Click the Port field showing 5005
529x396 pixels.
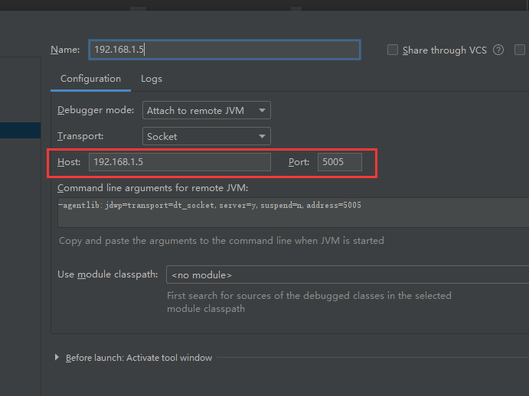point(339,162)
